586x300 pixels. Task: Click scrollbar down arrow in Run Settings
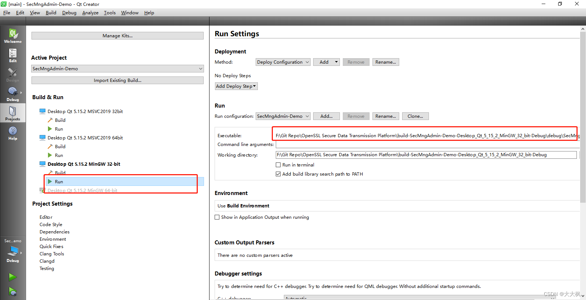(583, 296)
